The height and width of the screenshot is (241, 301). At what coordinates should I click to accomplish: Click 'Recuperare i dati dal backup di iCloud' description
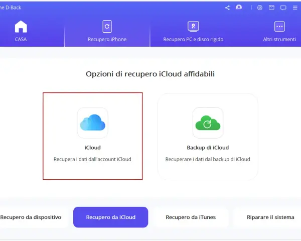(208, 159)
